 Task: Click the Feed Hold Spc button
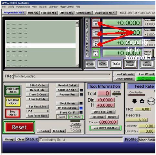tap(13, 102)
